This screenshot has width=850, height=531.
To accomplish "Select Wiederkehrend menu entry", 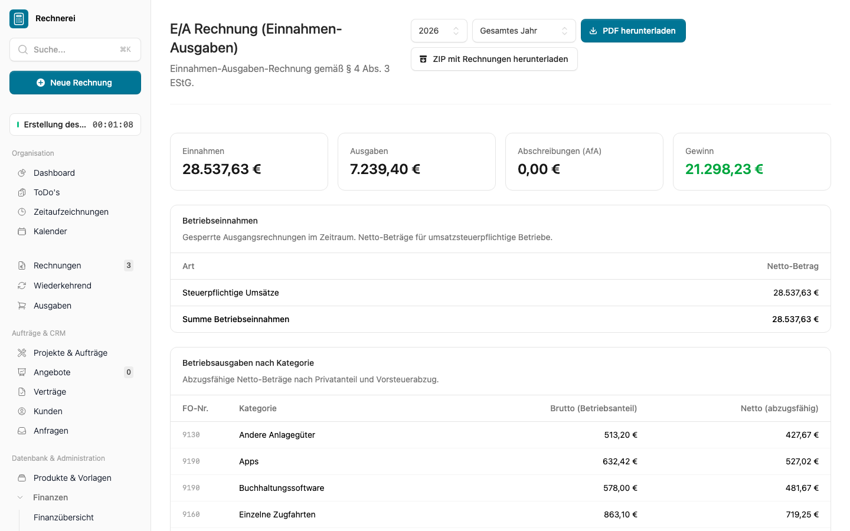I will (75, 286).
